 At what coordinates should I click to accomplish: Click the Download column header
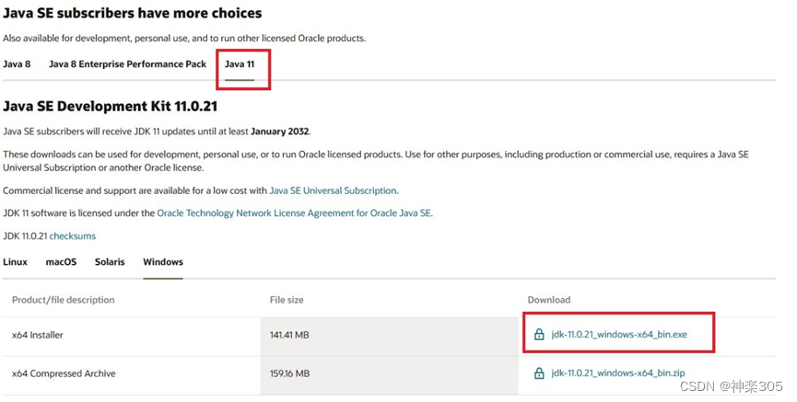point(549,300)
